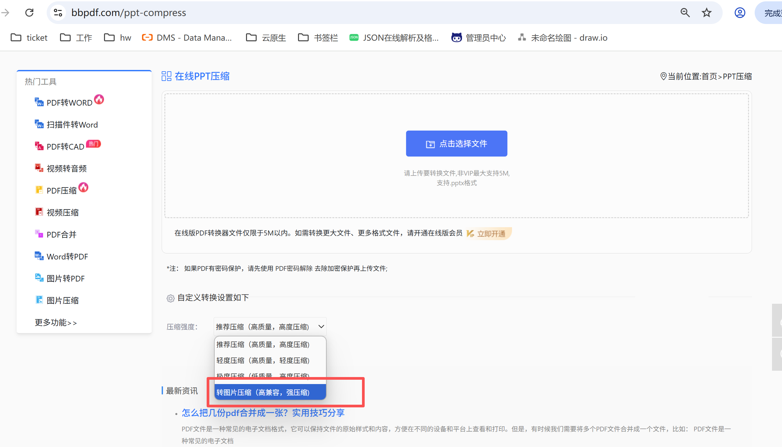Click 点击选择文件 upload button
Screen dimensions: 782x447
pos(456,144)
